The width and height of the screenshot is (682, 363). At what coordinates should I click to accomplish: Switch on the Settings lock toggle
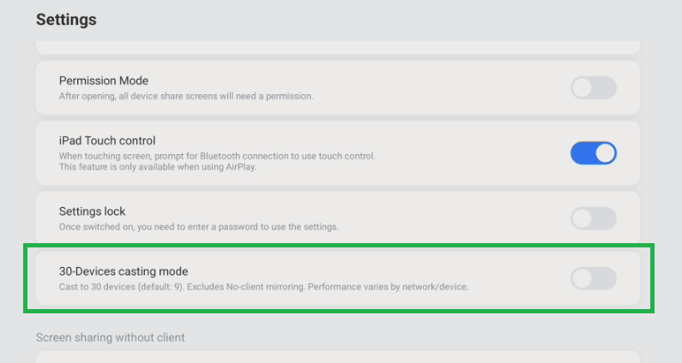pos(594,218)
